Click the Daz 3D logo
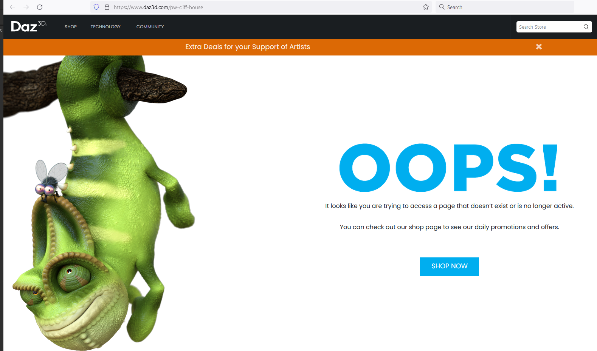Image resolution: width=597 pixels, height=351 pixels. tap(29, 26)
